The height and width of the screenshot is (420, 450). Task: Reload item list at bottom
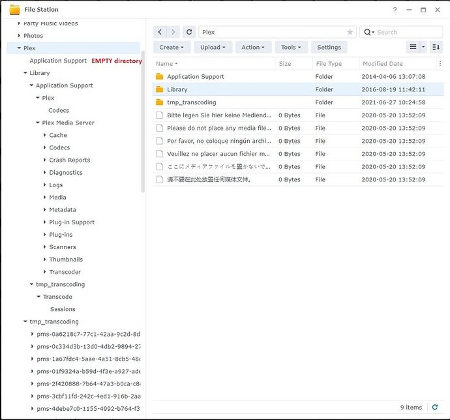(x=435, y=407)
